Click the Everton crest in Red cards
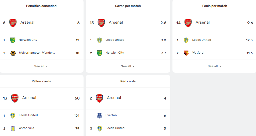This screenshot has height=136, width=256. point(99,116)
